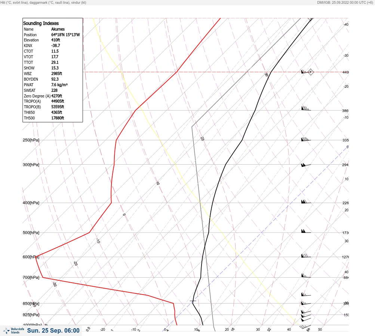Click the '500[hPa]' pressure label
The height and width of the screenshot is (336, 375).
click(31, 233)
